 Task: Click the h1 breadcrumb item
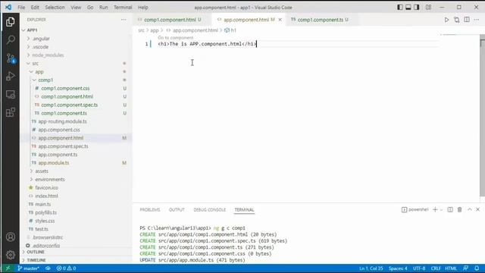click(230, 30)
